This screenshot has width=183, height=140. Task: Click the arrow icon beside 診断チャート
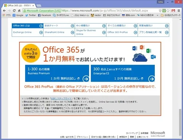tap(72, 26)
